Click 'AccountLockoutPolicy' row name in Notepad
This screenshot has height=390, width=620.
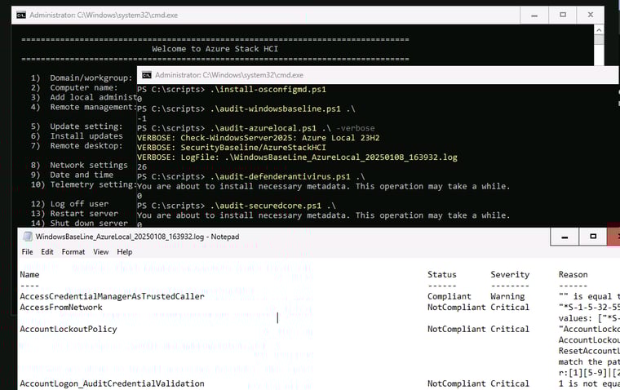(69, 329)
